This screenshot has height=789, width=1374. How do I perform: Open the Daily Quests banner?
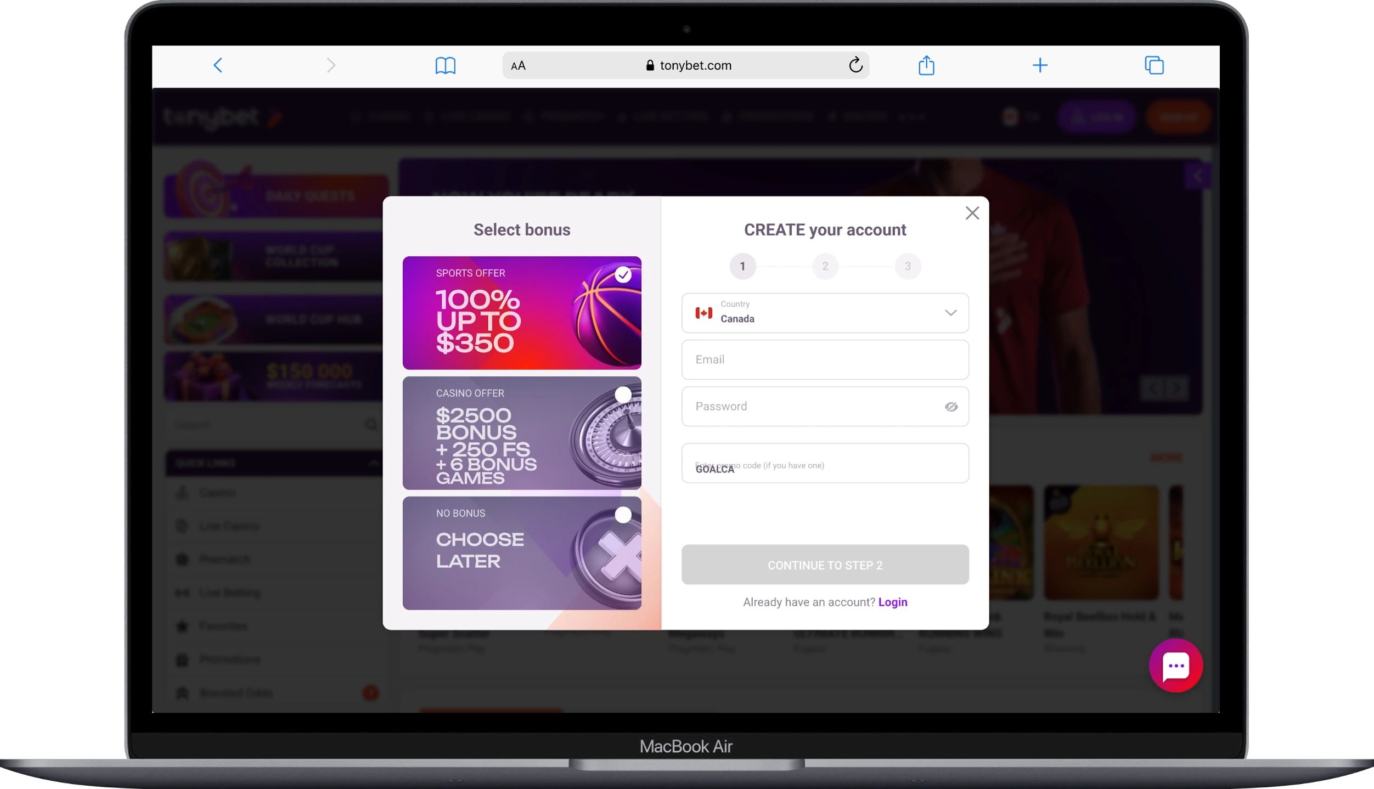point(276,196)
